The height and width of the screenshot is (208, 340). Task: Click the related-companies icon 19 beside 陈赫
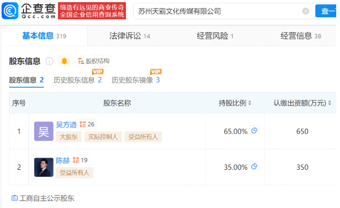click(x=80, y=160)
